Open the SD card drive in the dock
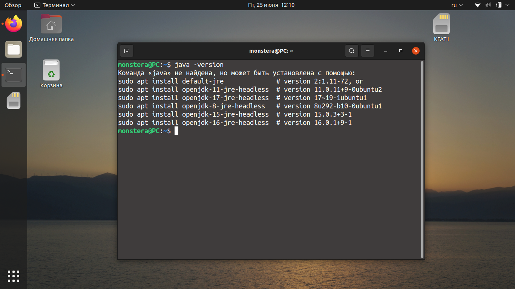The image size is (515, 289). coord(14,100)
